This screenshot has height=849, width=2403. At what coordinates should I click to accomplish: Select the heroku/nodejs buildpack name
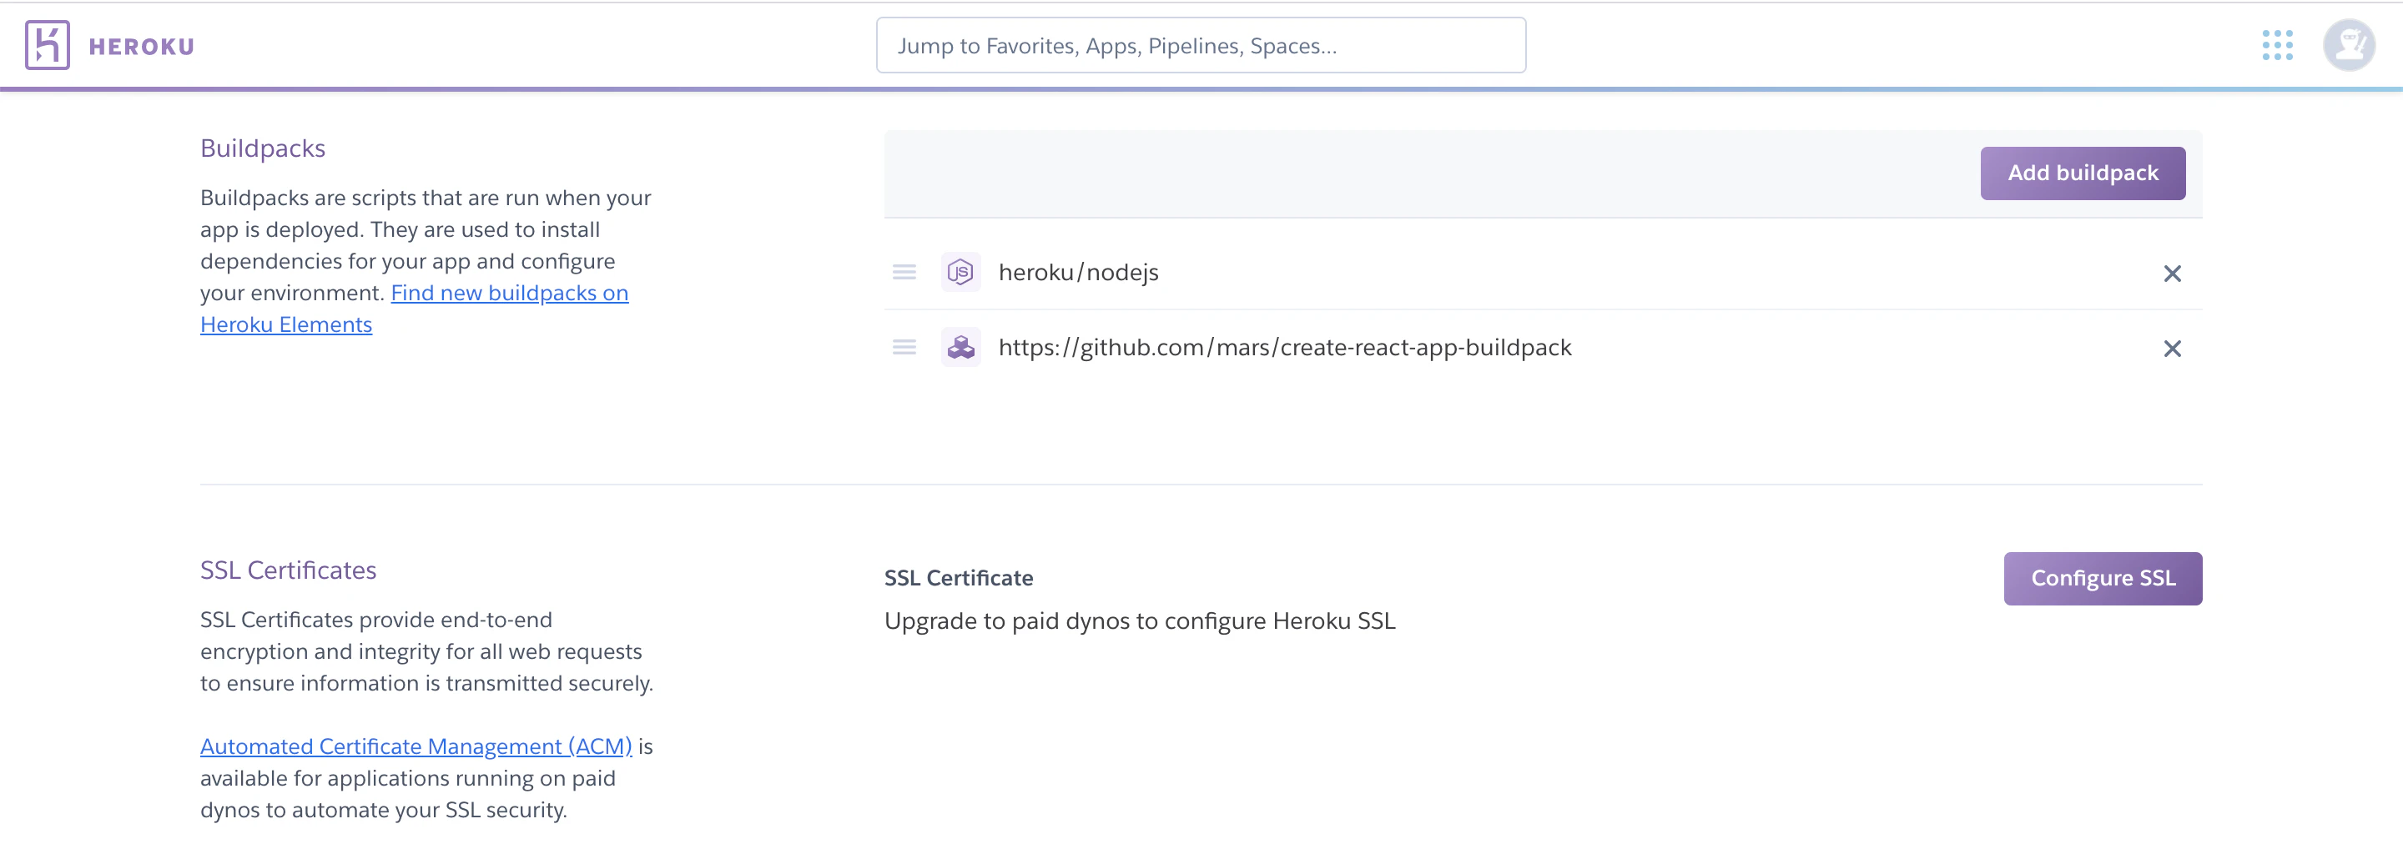coord(1078,272)
